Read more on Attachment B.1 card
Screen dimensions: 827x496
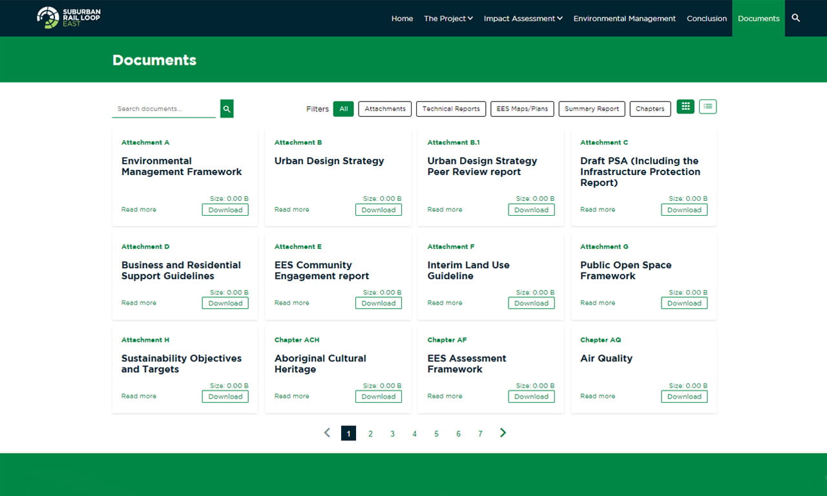445,209
